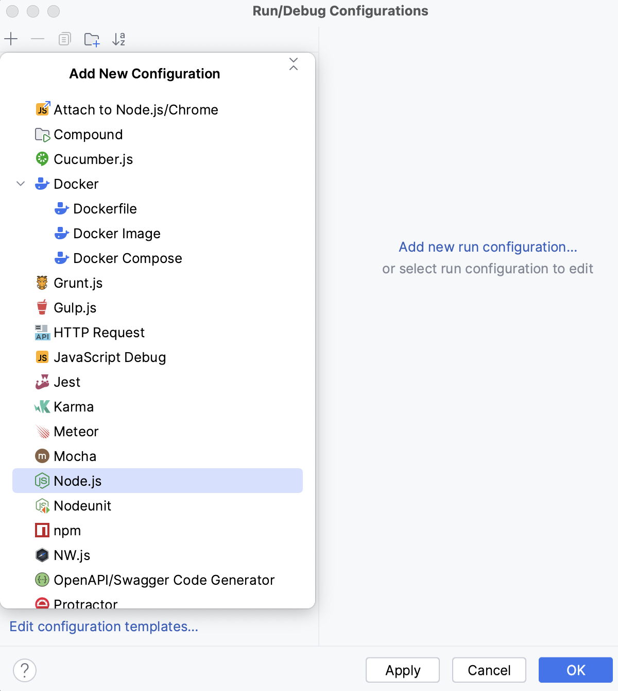618x691 pixels.
Task: Select the Node.js configuration type
Action: click(x=78, y=481)
